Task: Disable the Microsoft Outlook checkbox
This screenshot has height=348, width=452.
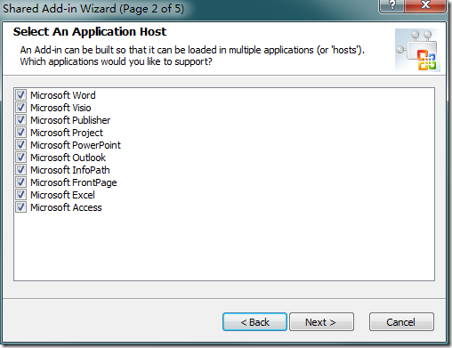Action: (20, 158)
